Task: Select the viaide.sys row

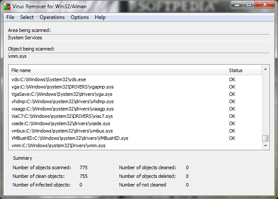Action: pos(135,123)
